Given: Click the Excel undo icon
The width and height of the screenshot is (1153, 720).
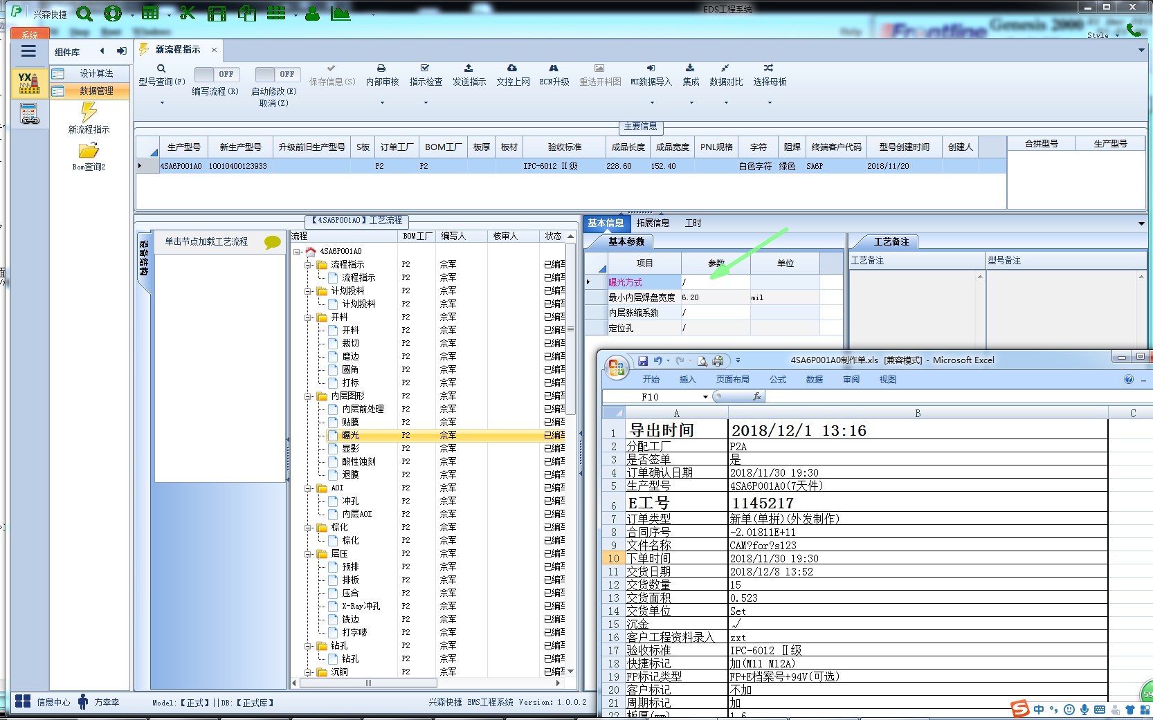Looking at the screenshot, I should (657, 360).
